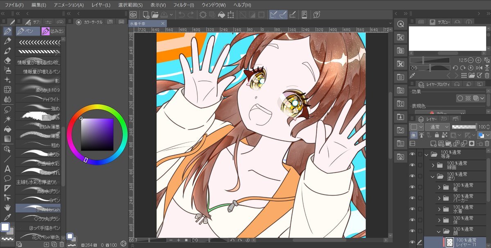Open the 通常 blending mode dropdown
Screen dimensions: 491x248
(437, 127)
